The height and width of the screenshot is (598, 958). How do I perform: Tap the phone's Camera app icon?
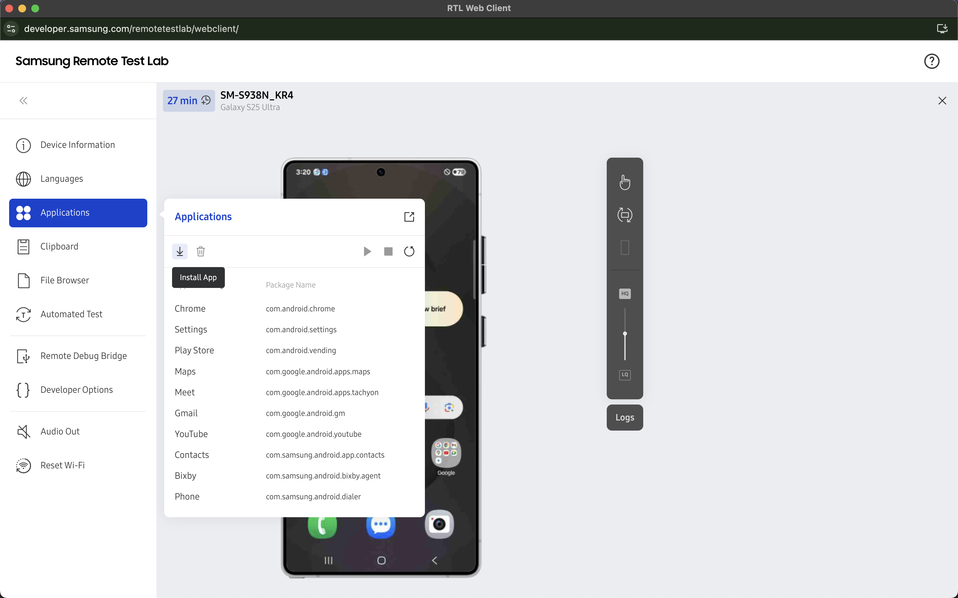(439, 524)
